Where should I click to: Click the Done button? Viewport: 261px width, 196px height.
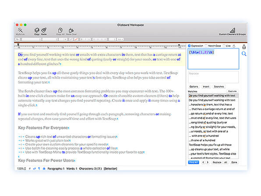click(234, 162)
